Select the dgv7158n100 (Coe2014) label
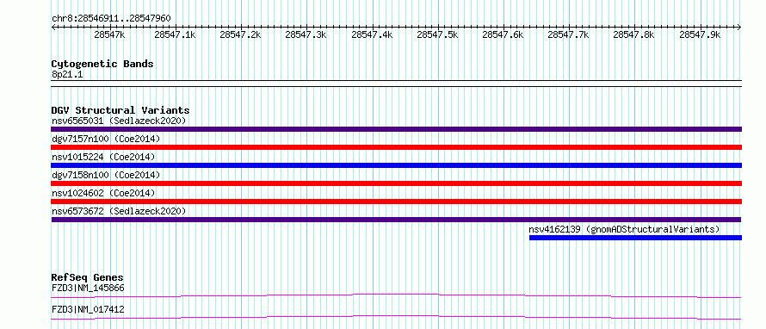 tap(106, 175)
